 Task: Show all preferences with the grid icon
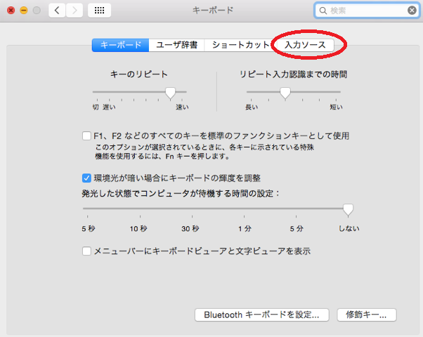[99, 11]
